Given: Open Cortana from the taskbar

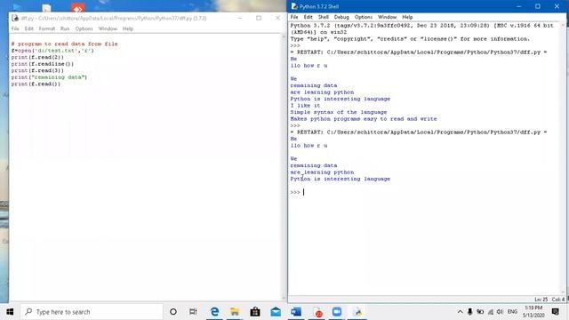Looking at the screenshot, I should [x=173, y=312].
